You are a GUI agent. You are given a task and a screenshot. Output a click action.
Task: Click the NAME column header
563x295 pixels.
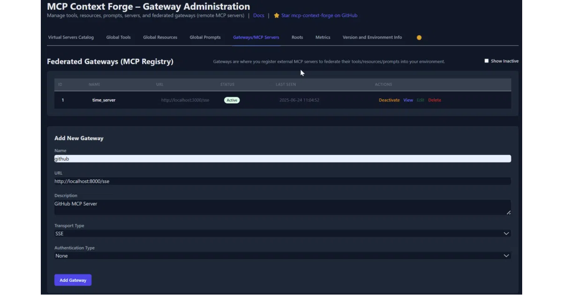point(94,85)
